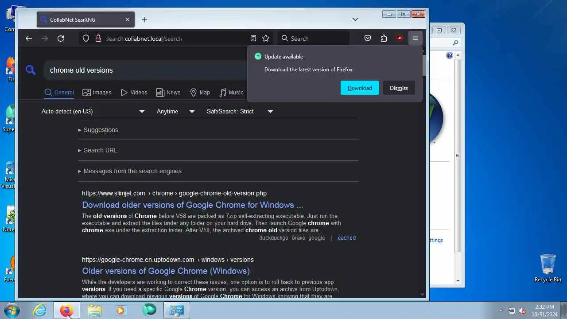567x319 pixels.
Task: Click the help icon in the background window
Action: 450,55
